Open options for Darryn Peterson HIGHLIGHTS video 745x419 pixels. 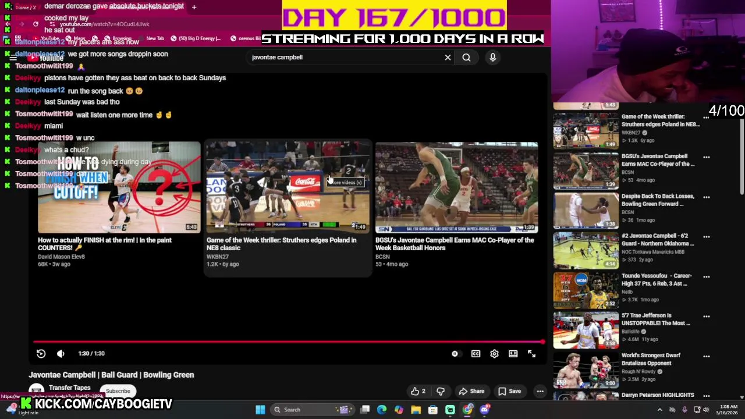coord(706,396)
